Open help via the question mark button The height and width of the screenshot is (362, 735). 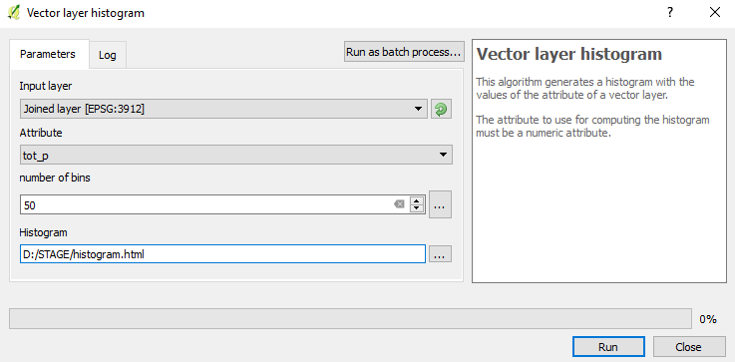click(x=670, y=13)
